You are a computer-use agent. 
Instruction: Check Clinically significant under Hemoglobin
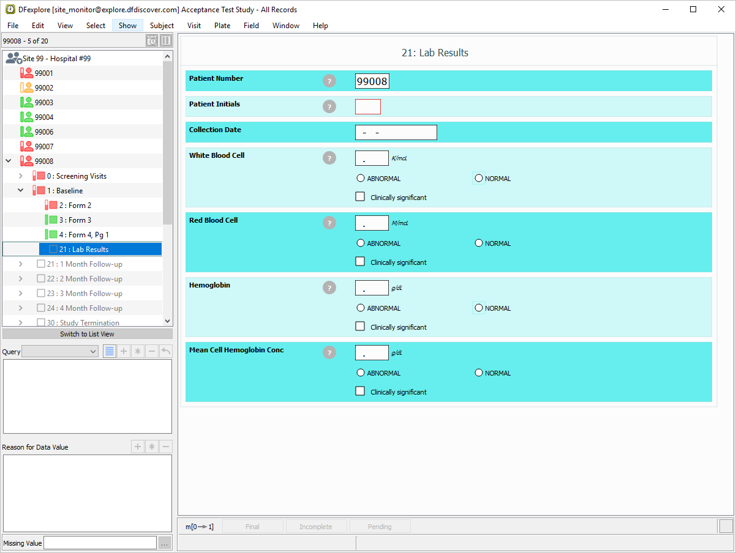pyautogui.click(x=360, y=327)
